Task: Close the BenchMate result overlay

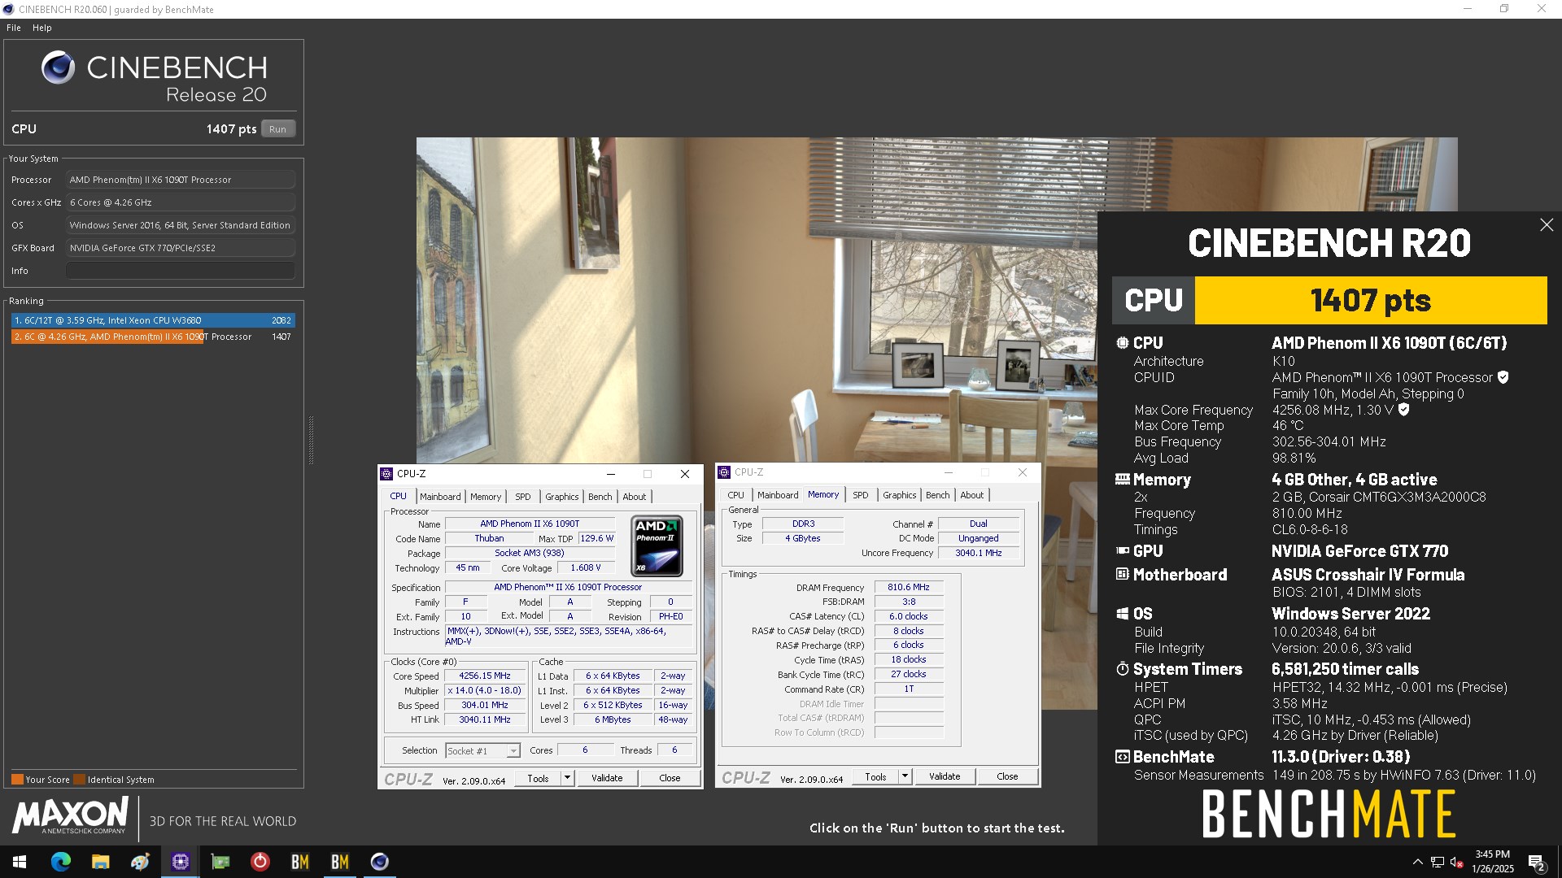Action: pyautogui.click(x=1547, y=225)
